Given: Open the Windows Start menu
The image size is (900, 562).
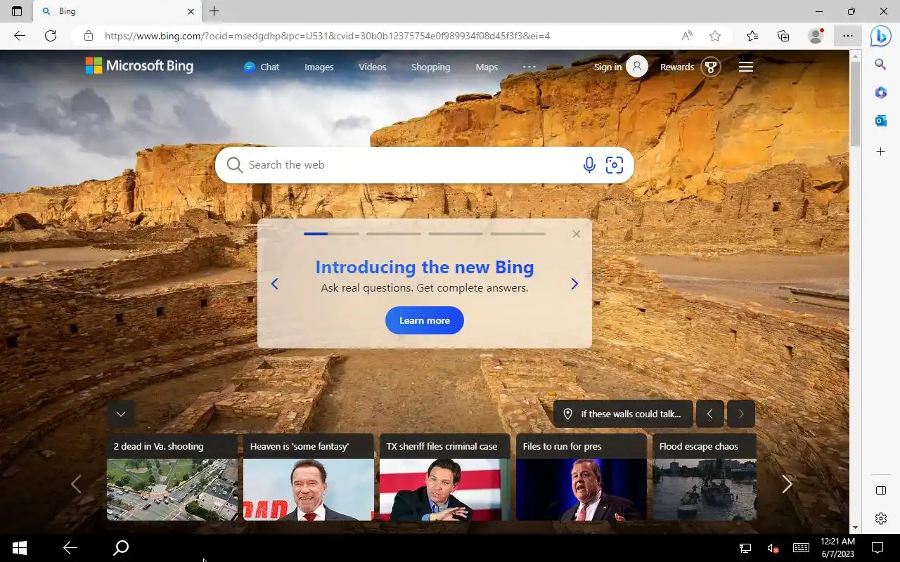Looking at the screenshot, I should coord(20,548).
